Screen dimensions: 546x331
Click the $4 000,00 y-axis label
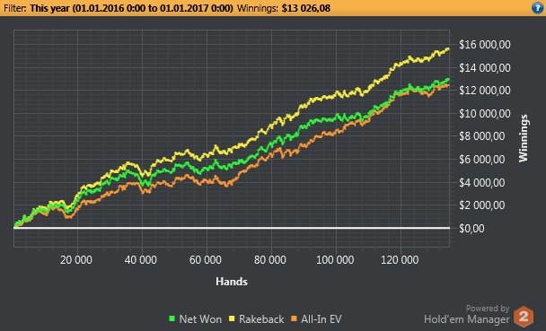pyautogui.click(x=482, y=182)
